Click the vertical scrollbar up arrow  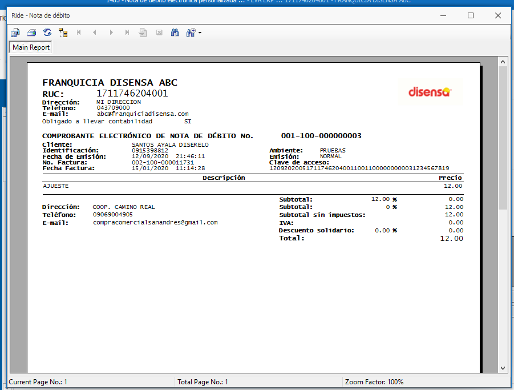[x=503, y=62]
